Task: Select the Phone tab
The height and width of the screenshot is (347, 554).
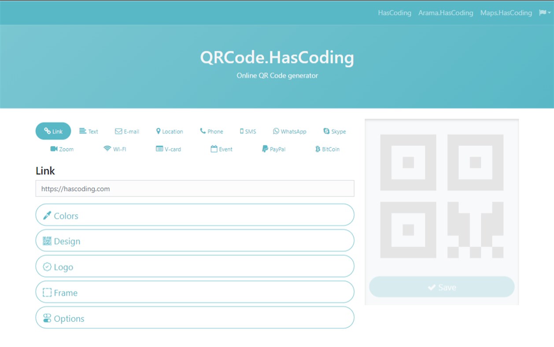Action: [211, 131]
